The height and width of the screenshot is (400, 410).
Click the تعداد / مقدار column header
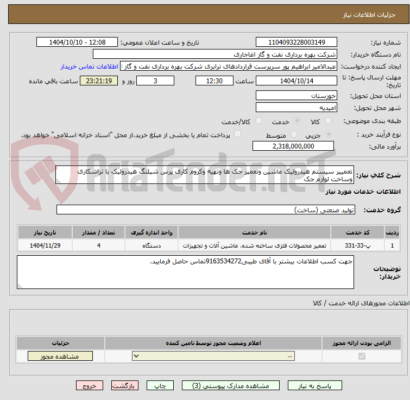click(x=99, y=232)
